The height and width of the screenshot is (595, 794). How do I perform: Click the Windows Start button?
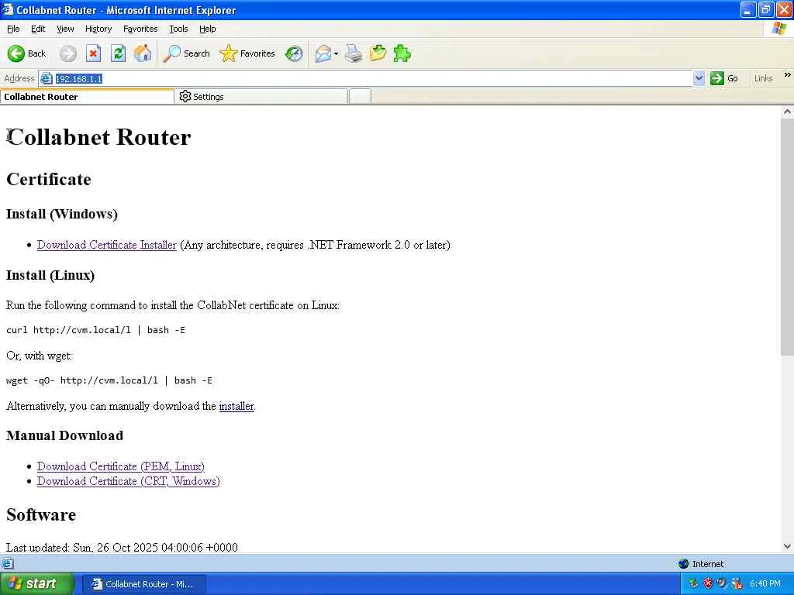click(x=36, y=583)
